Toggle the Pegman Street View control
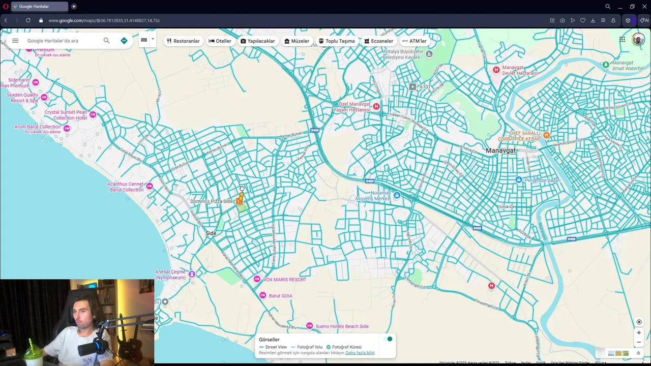This screenshot has width=651, height=366. (x=600, y=353)
